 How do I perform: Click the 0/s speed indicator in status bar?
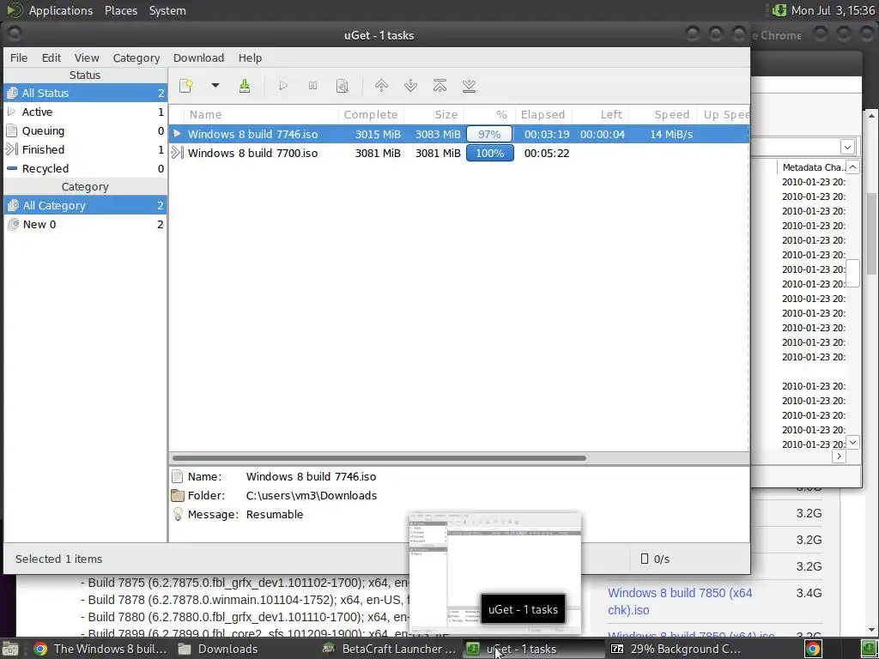click(655, 559)
